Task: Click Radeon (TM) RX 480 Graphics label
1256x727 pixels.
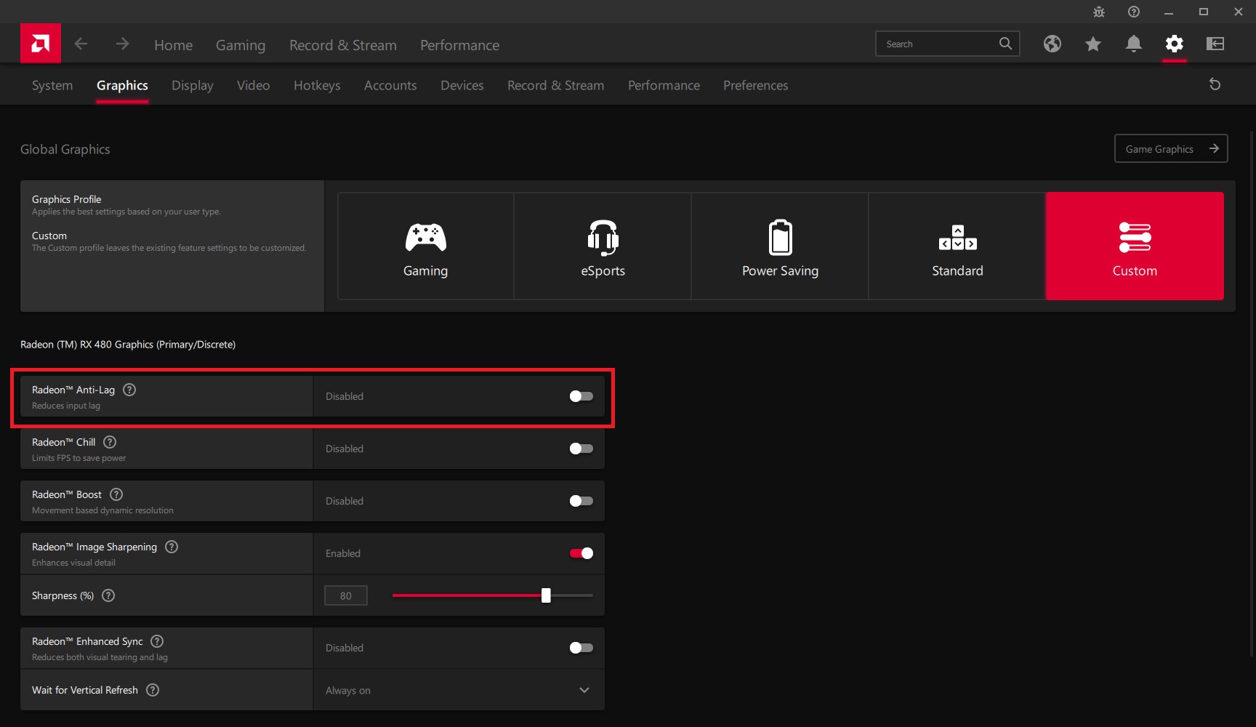Action: (x=128, y=344)
